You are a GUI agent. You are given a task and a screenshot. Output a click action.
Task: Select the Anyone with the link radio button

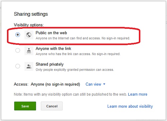pyautogui.click(x=18, y=50)
